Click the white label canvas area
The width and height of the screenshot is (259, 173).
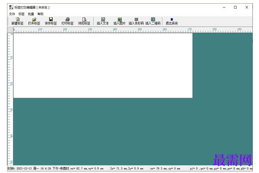pyautogui.click(x=103, y=66)
